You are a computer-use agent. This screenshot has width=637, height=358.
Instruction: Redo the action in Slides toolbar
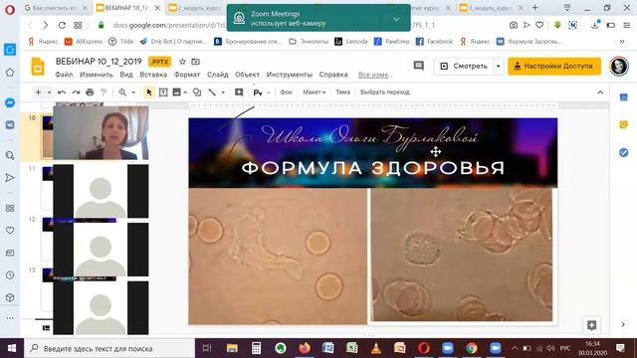tap(76, 92)
